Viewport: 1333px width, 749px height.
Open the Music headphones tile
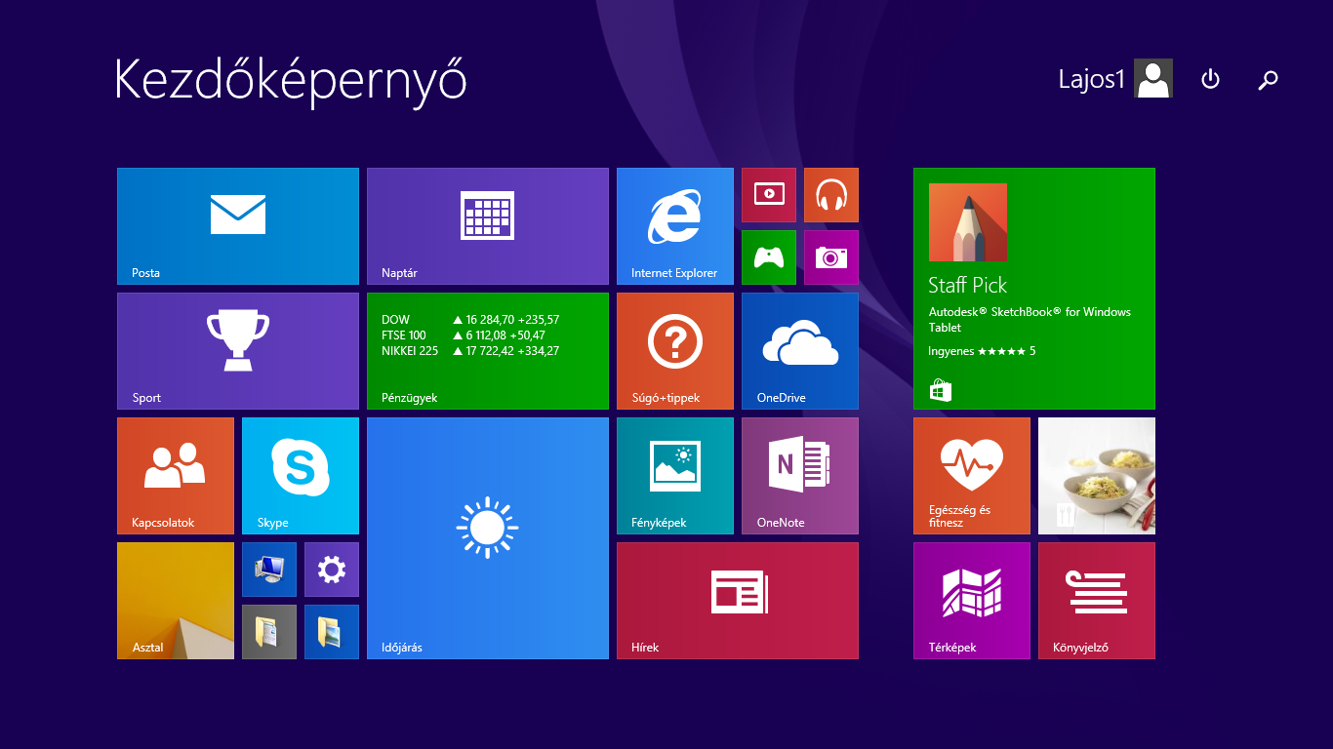click(x=831, y=195)
